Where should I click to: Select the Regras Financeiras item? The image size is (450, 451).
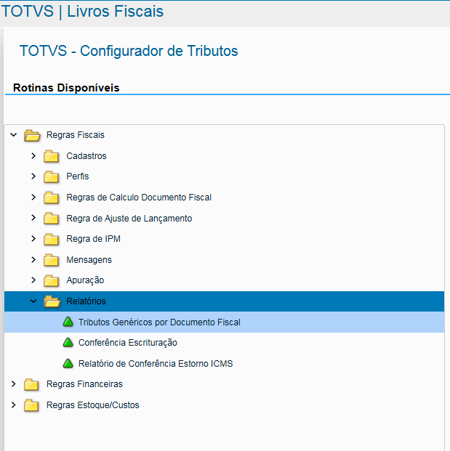tap(84, 384)
